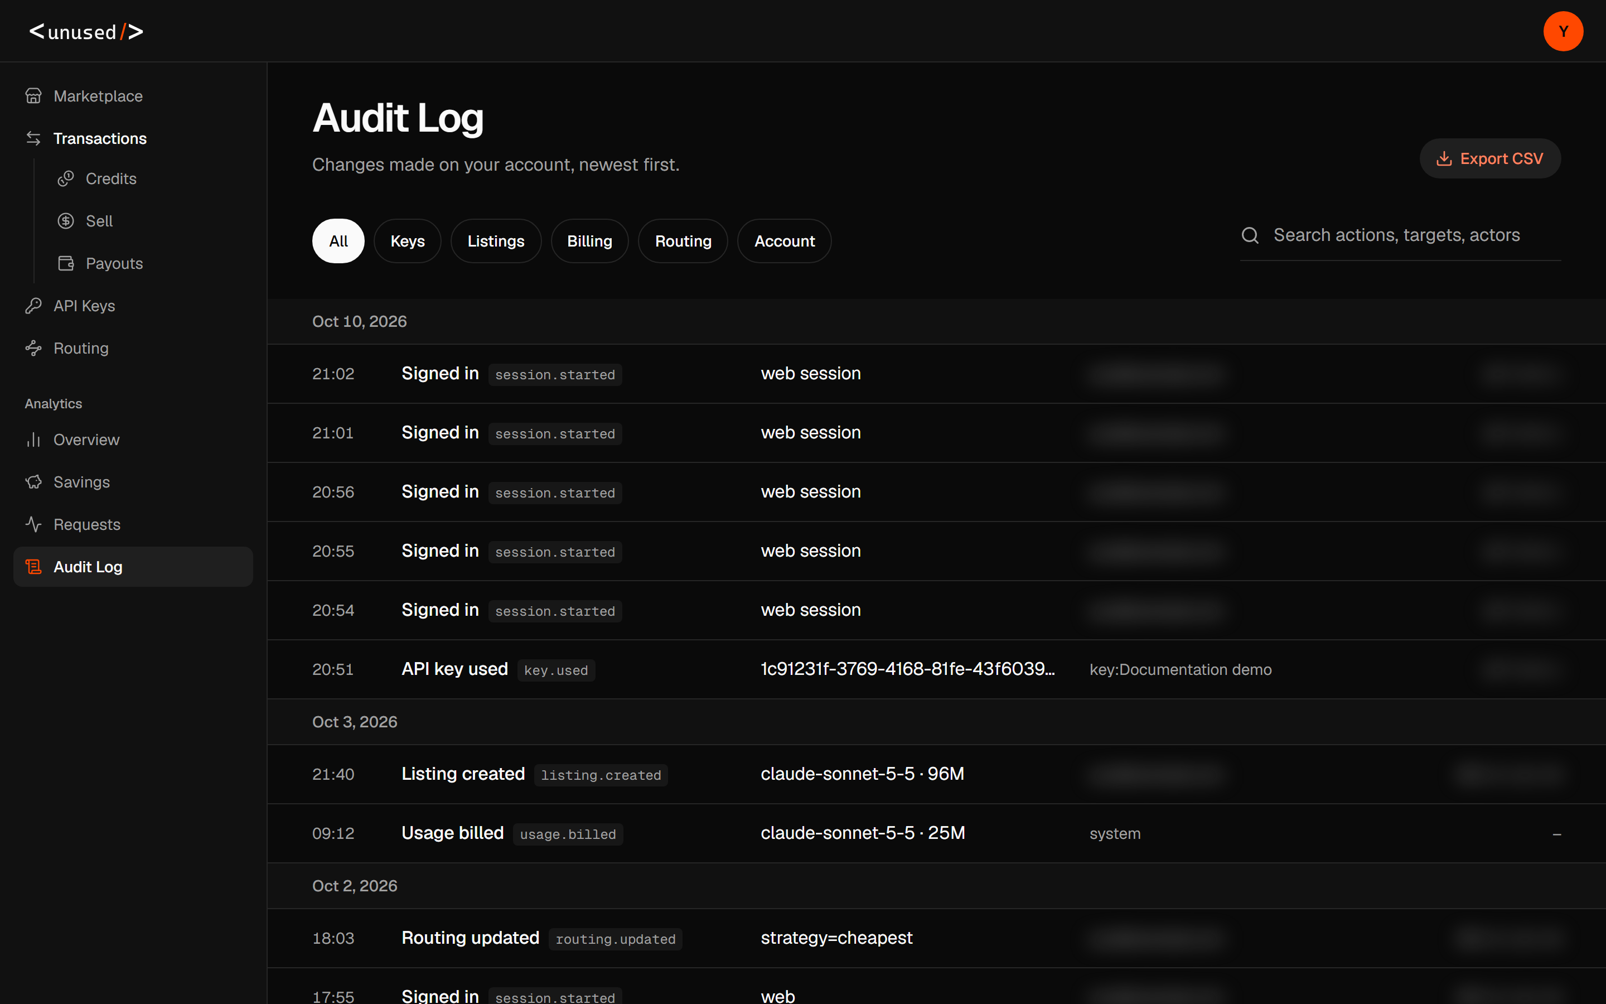The width and height of the screenshot is (1606, 1004).
Task: Filter the log by Account
Action: pos(785,241)
